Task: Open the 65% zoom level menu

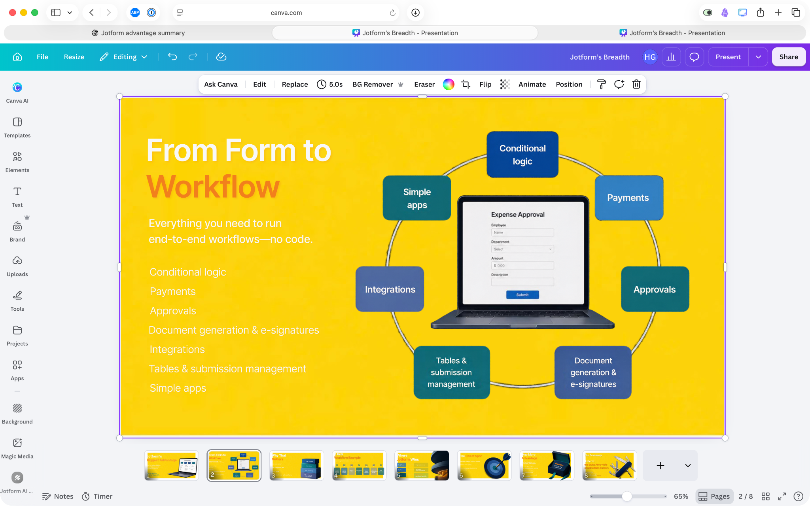Action: pos(681,497)
